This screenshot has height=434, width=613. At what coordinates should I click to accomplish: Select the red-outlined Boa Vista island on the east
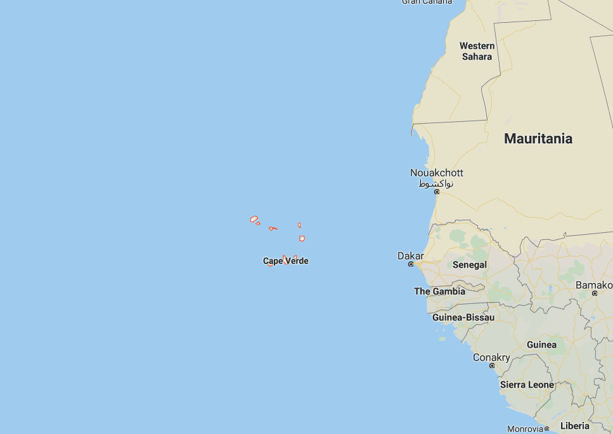302,239
